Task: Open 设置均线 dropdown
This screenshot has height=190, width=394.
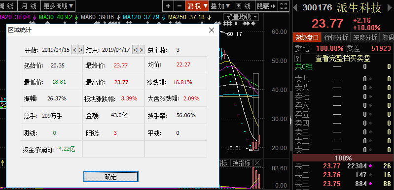Action: click(241, 17)
